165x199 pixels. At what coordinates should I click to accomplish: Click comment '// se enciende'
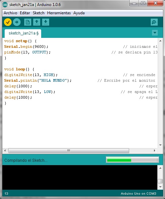coord(139,75)
